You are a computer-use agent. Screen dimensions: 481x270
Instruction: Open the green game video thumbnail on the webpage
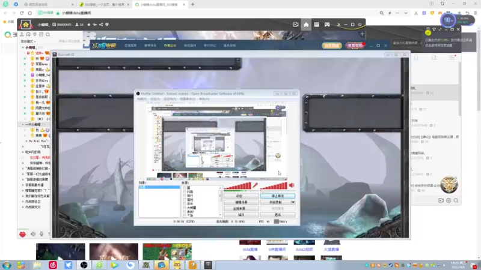167,251
